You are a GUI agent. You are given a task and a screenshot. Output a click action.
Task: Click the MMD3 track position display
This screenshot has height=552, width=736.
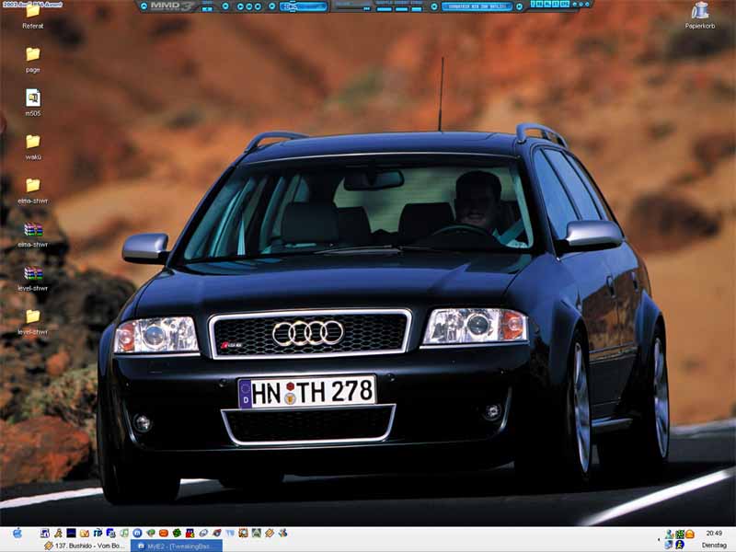coord(304,6)
